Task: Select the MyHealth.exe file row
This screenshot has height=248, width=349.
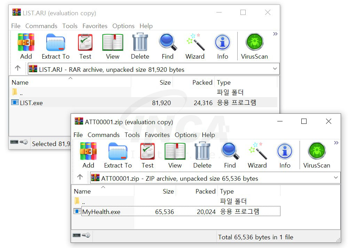Action: [x=176, y=211]
